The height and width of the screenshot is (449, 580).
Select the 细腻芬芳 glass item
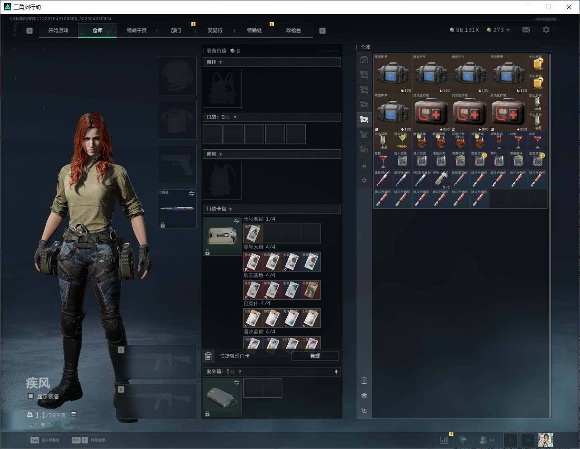(x=441, y=160)
